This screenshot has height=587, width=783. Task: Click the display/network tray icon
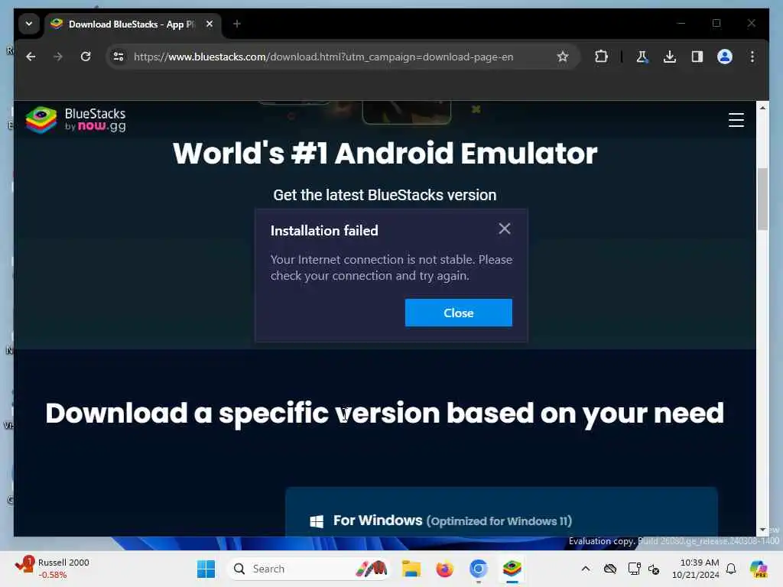pyautogui.click(x=634, y=569)
